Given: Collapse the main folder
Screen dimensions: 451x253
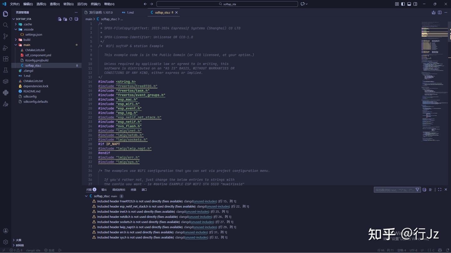Looking at the screenshot, I should 46,45.
